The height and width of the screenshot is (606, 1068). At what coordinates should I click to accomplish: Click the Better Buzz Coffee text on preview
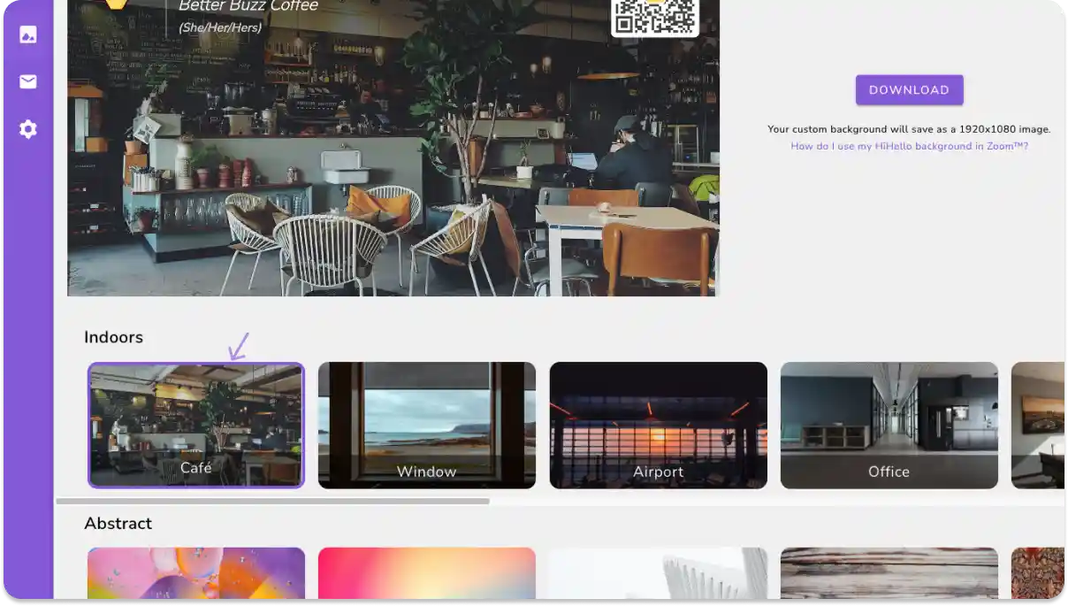248,7
